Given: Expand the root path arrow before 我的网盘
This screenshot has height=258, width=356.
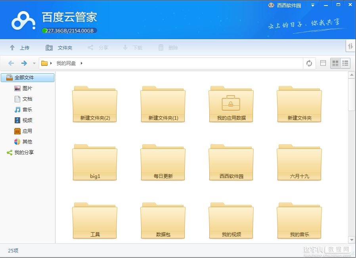Looking at the screenshot, I should [x=51, y=63].
